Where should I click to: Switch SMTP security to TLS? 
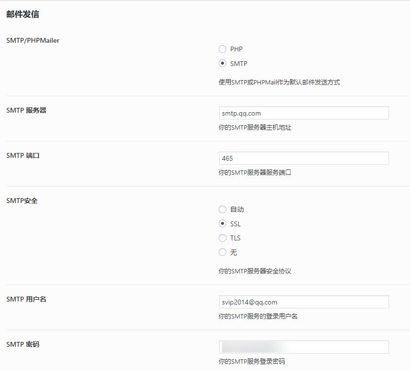(x=222, y=238)
